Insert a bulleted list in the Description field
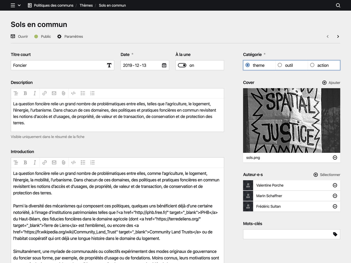 (83, 93)
